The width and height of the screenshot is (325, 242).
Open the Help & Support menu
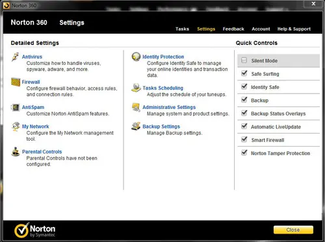[x=294, y=29]
